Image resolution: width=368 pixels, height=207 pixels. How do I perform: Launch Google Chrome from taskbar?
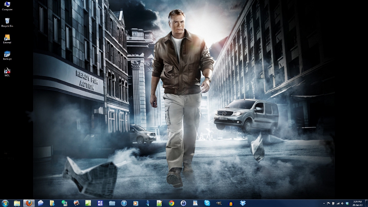point(172,203)
